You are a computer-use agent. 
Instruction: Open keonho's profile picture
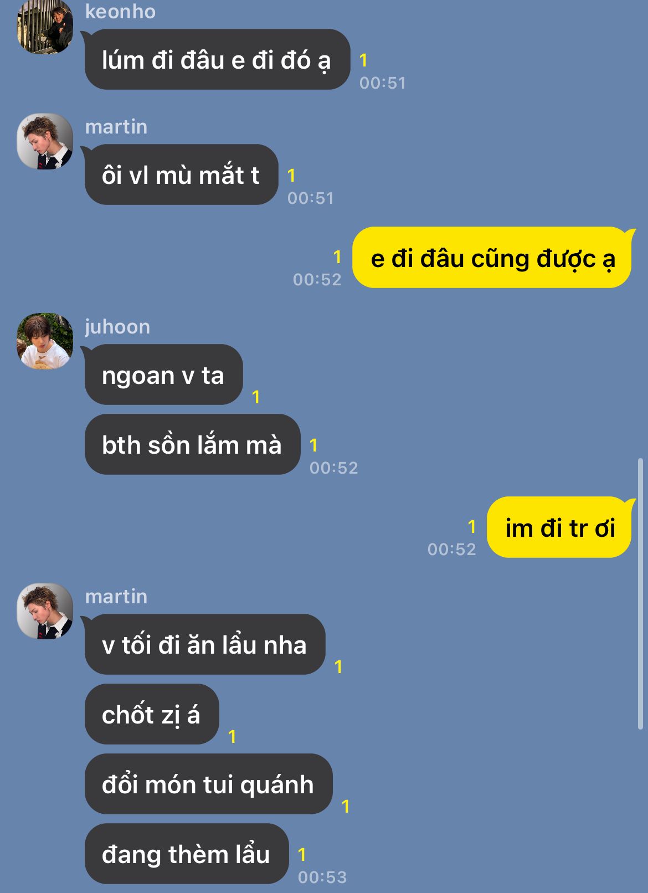coord(45,27)
